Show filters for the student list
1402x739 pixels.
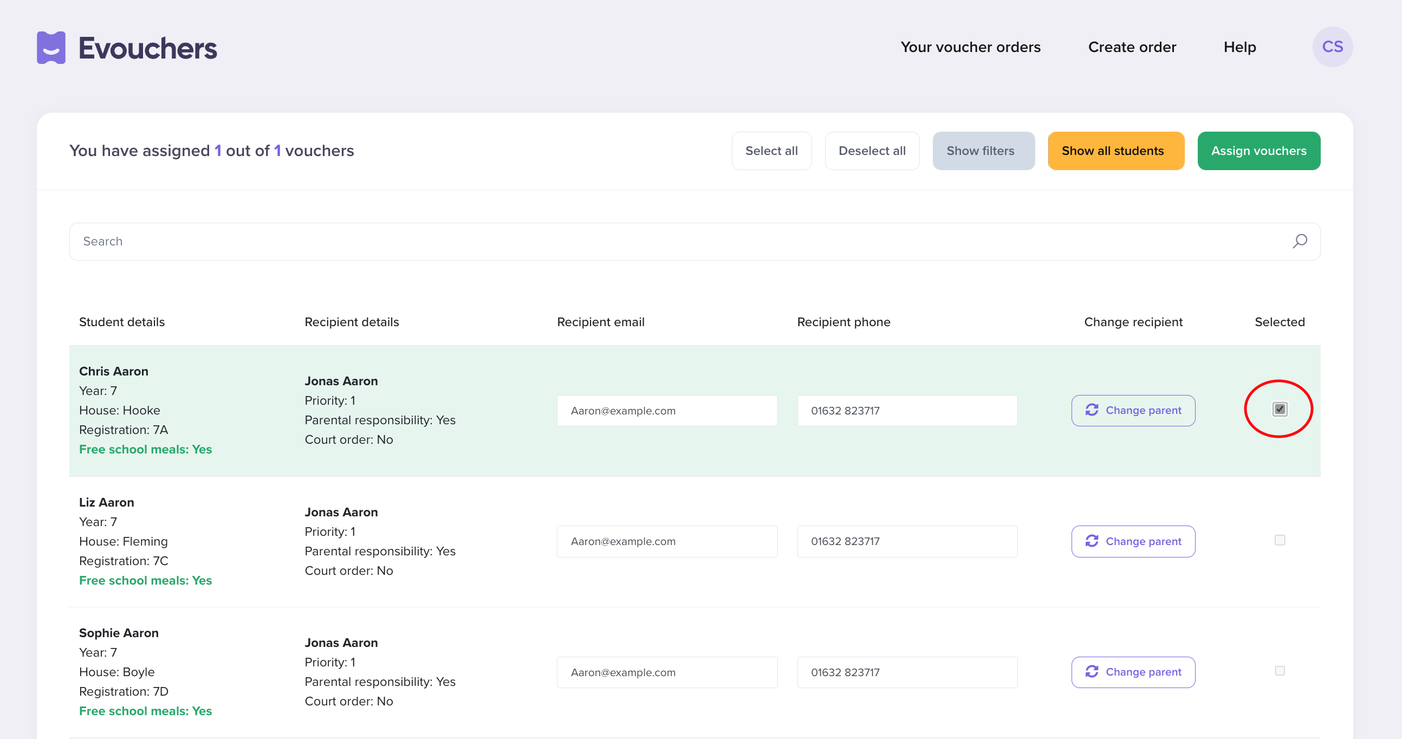point(983,151)
